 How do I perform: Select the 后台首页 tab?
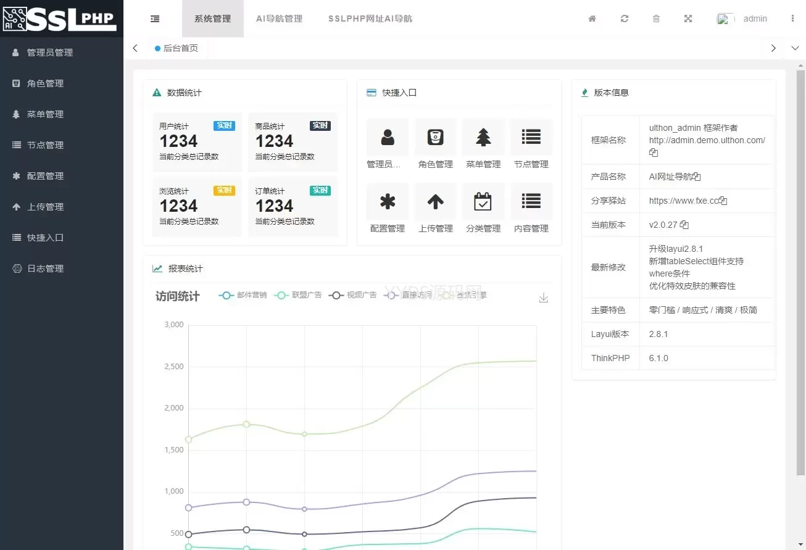pos(180,48)
